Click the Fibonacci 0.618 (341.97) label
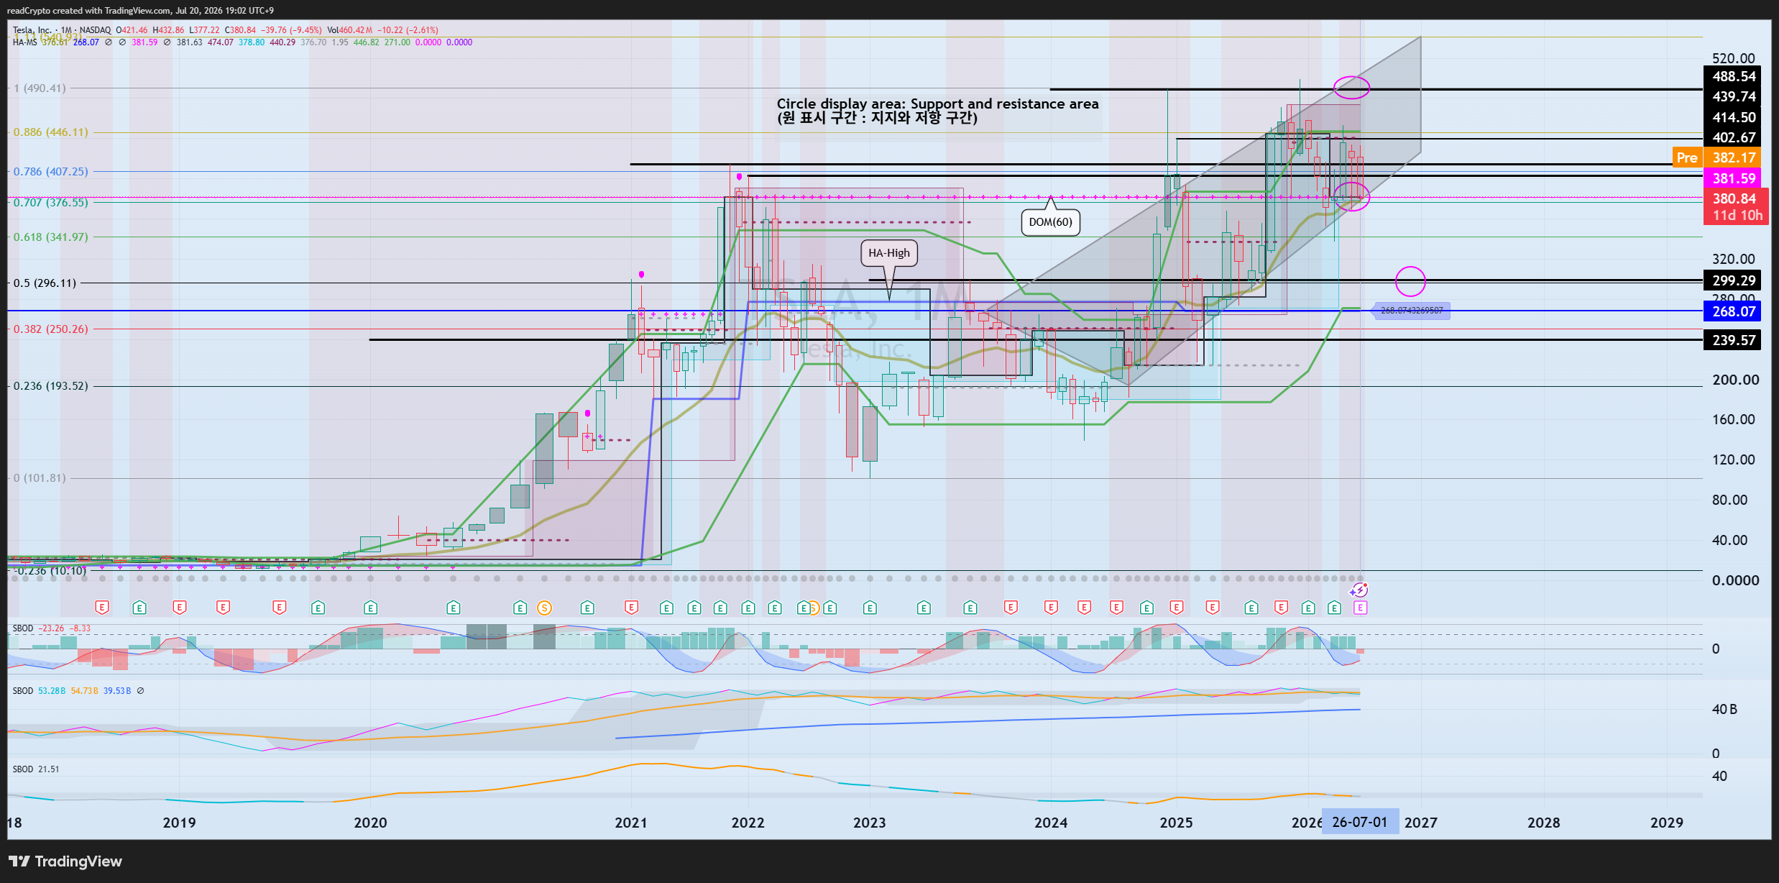 pos(51,237)
